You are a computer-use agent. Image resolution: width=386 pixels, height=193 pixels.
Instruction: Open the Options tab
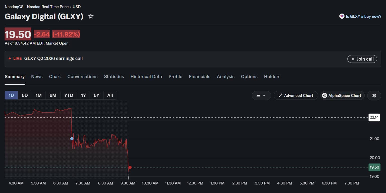tap(249, 77)
